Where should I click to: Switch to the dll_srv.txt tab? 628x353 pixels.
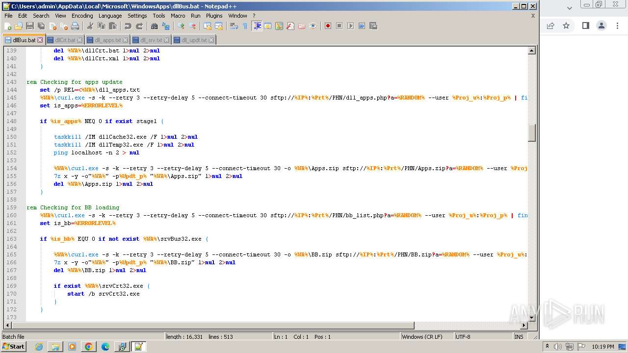point(151,40)
